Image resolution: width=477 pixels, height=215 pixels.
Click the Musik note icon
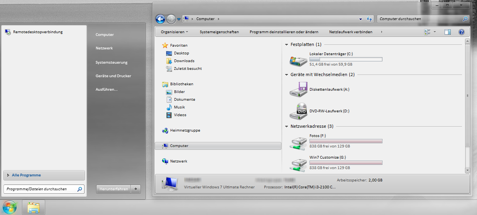[169, 107]
